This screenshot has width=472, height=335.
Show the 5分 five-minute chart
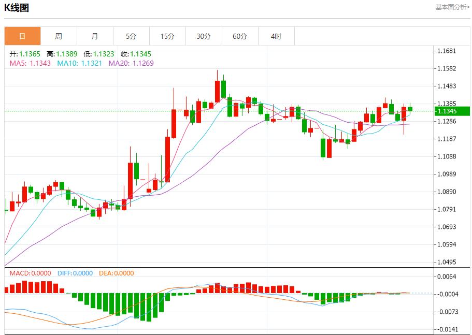pyautogui.click(x=131, y=36)
